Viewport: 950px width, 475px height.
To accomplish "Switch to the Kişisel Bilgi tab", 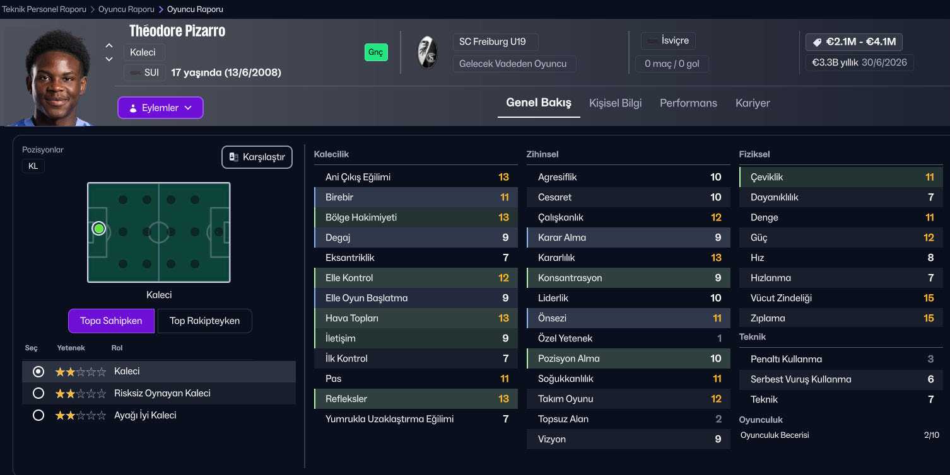I will tap(615, 103).
